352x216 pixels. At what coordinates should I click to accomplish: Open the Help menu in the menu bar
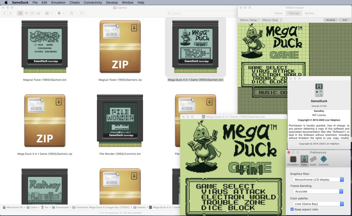(141, 2)
